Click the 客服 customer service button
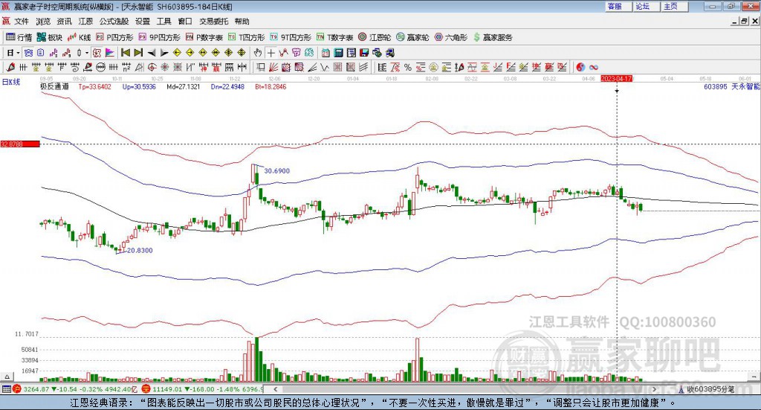761x410 pixels. click(618, 6)
